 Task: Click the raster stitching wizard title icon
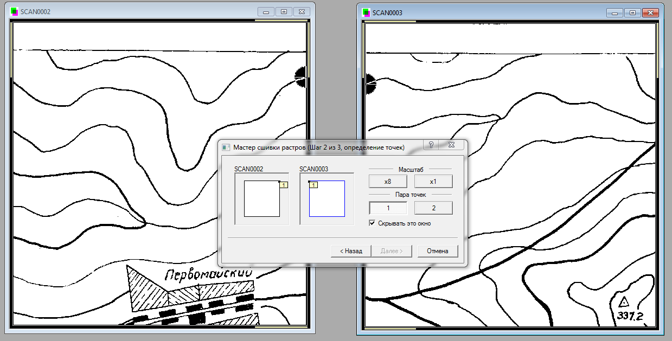click(226, 147)
